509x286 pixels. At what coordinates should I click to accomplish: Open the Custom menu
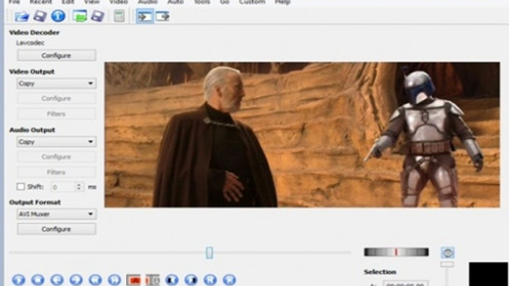click(x=252, y=2)
